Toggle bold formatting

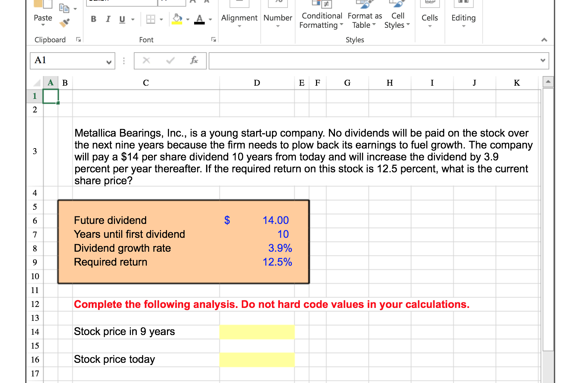(93, 19)
